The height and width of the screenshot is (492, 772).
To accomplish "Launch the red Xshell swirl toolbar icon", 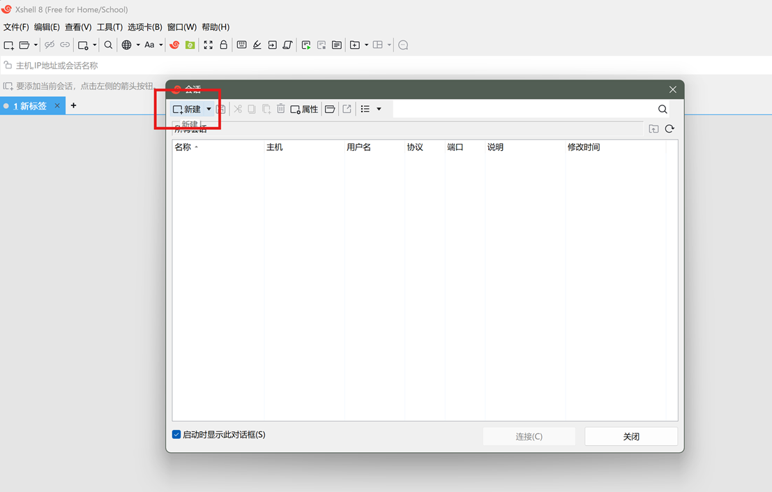I will (174, 45).
